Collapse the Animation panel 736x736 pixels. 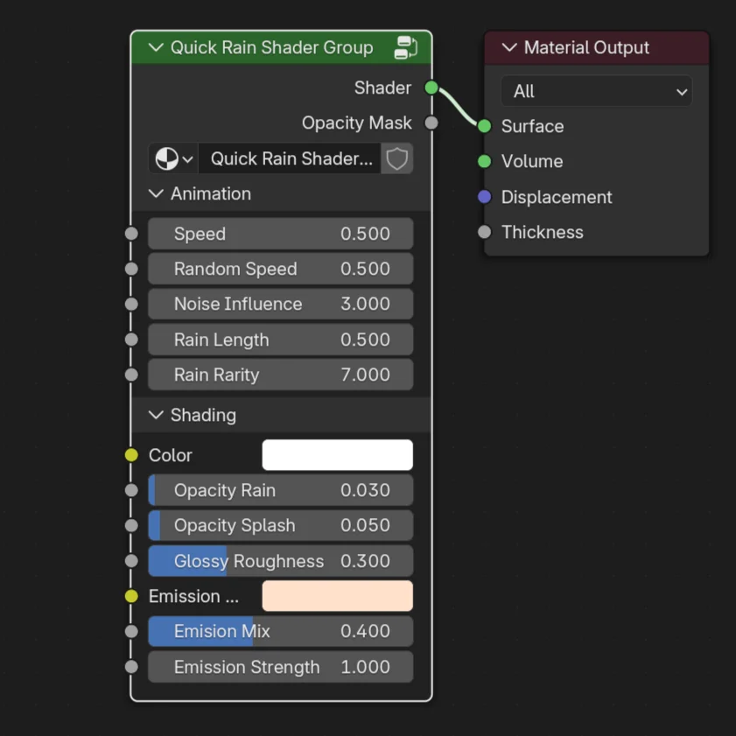(x=157, y=193)
